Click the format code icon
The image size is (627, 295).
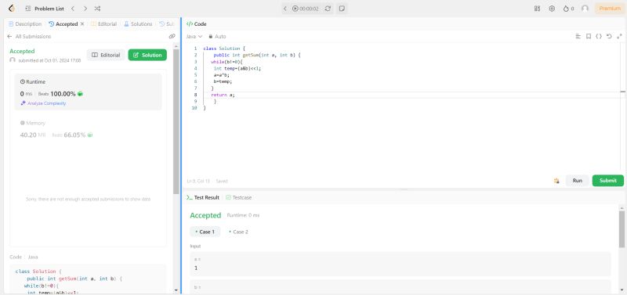coord(578,36)
